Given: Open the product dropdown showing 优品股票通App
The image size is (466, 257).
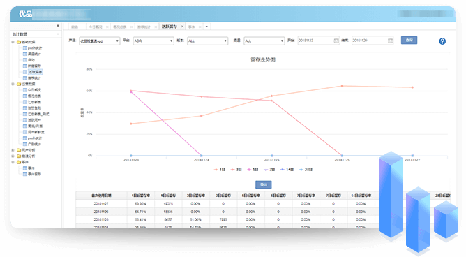Looking at the screenshot, I should point(100,41).
